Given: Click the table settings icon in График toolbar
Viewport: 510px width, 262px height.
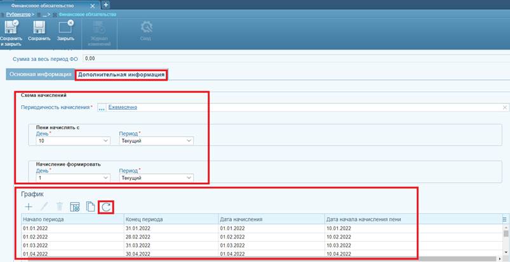Looking at the screenshot, I should click(75, 206).
